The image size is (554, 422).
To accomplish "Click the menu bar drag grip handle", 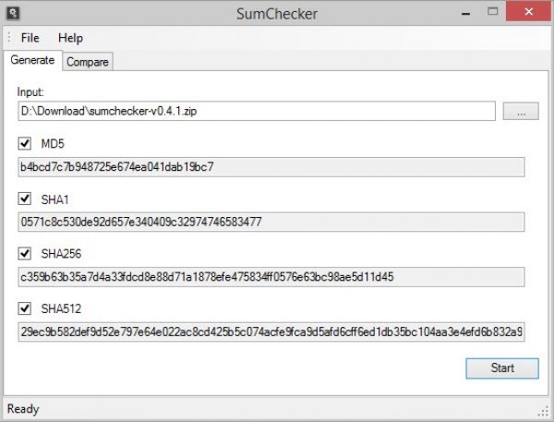I will point(8,38).
